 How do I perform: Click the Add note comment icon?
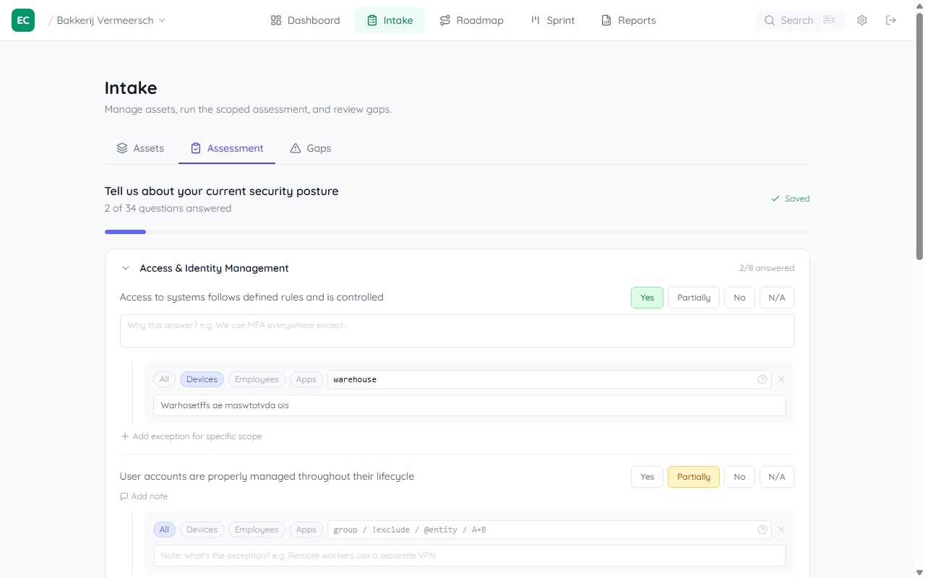click(124, 496)
